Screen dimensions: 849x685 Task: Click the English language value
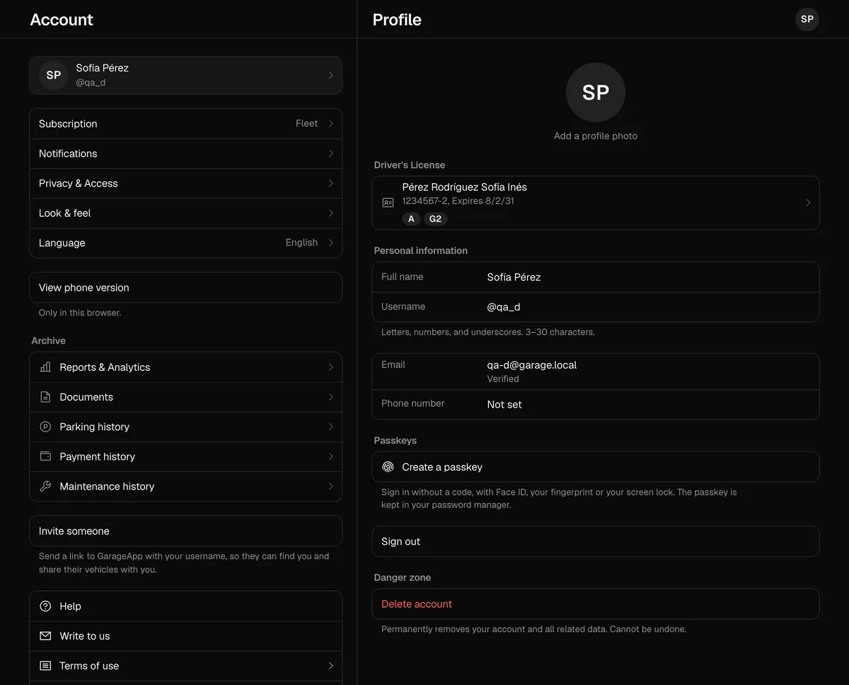point(301,242)
